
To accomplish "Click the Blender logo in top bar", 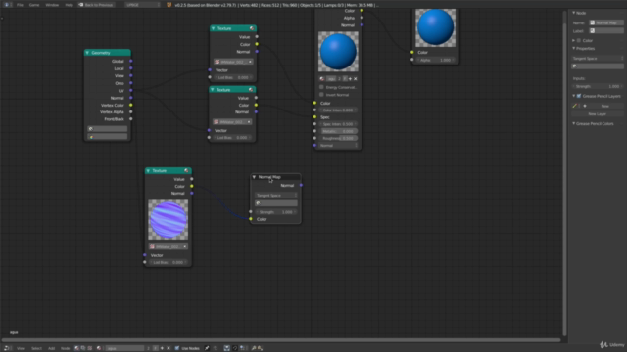I will click(169, 5).
